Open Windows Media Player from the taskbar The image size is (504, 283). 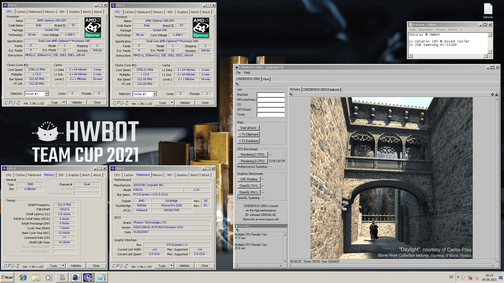tap(49, 277)
